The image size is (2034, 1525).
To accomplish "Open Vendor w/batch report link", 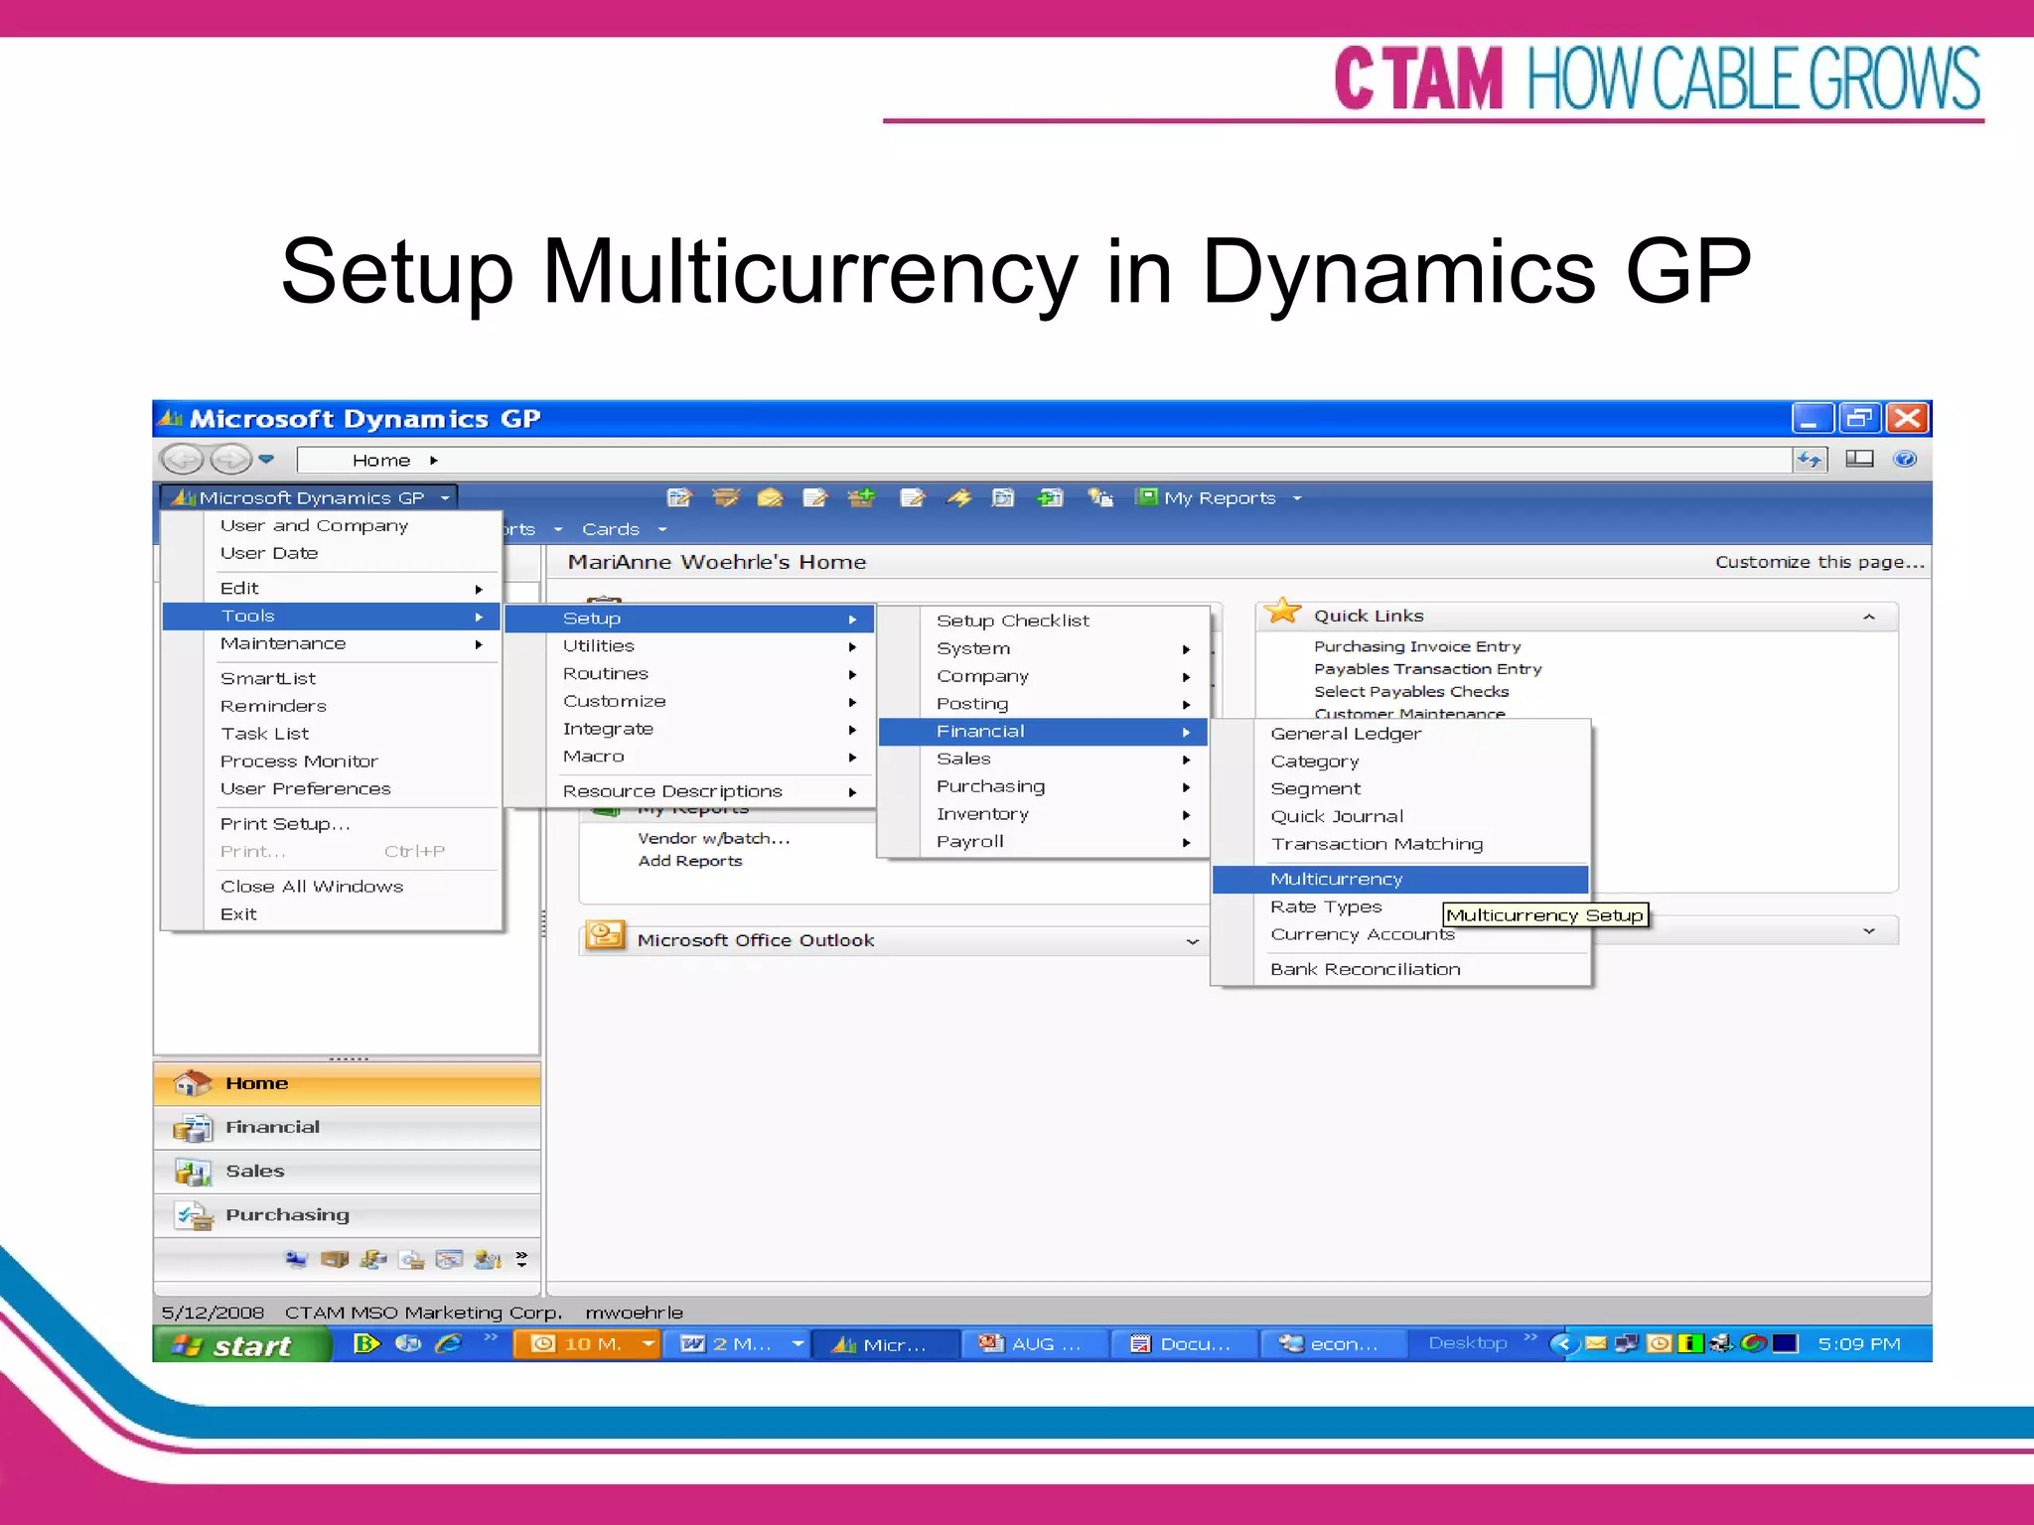I will coord(714,838).
